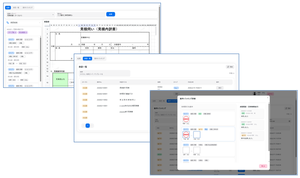Click the user avatar icon in tracking window
Screen dimensions: 300x178
click(x=254, y=94)
